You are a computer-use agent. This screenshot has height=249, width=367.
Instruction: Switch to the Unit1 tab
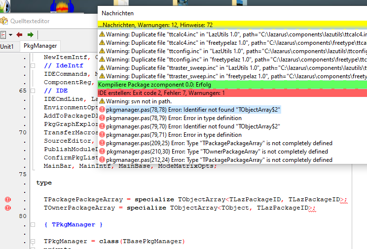point(7,46)
